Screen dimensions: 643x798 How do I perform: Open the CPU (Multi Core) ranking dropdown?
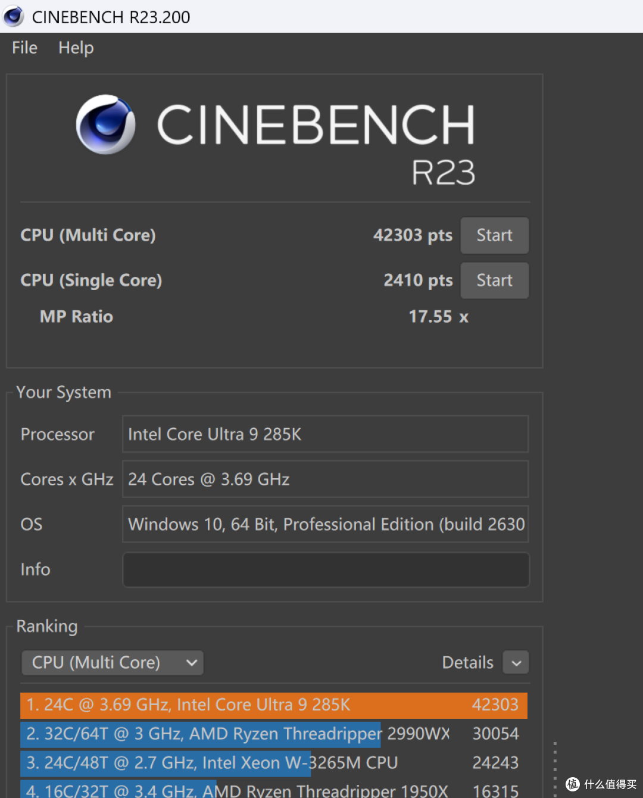coord(113,662)
